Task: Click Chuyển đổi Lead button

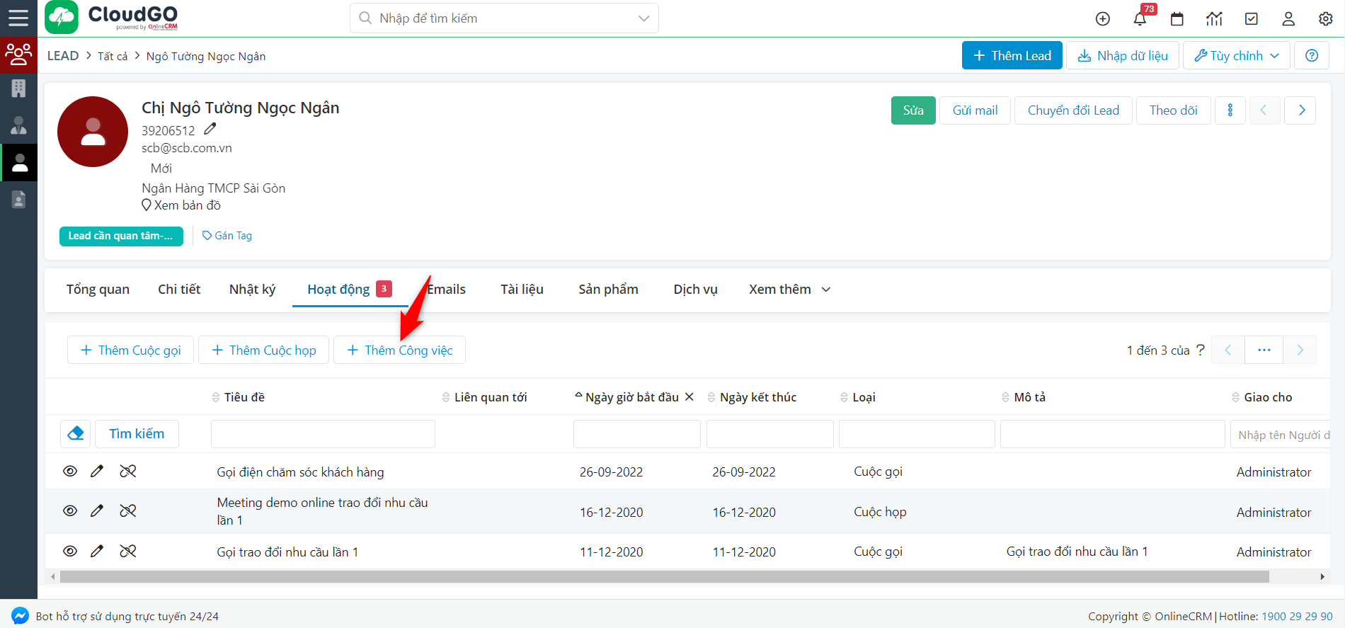Action: point(1073,110)
